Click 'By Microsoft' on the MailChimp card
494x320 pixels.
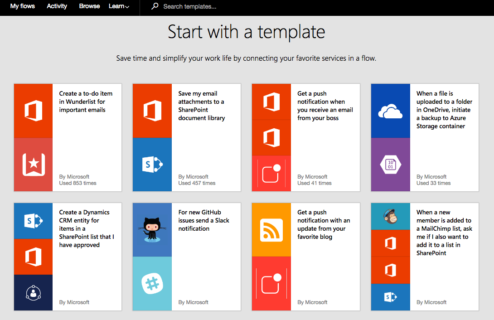[x=431, y=302]
